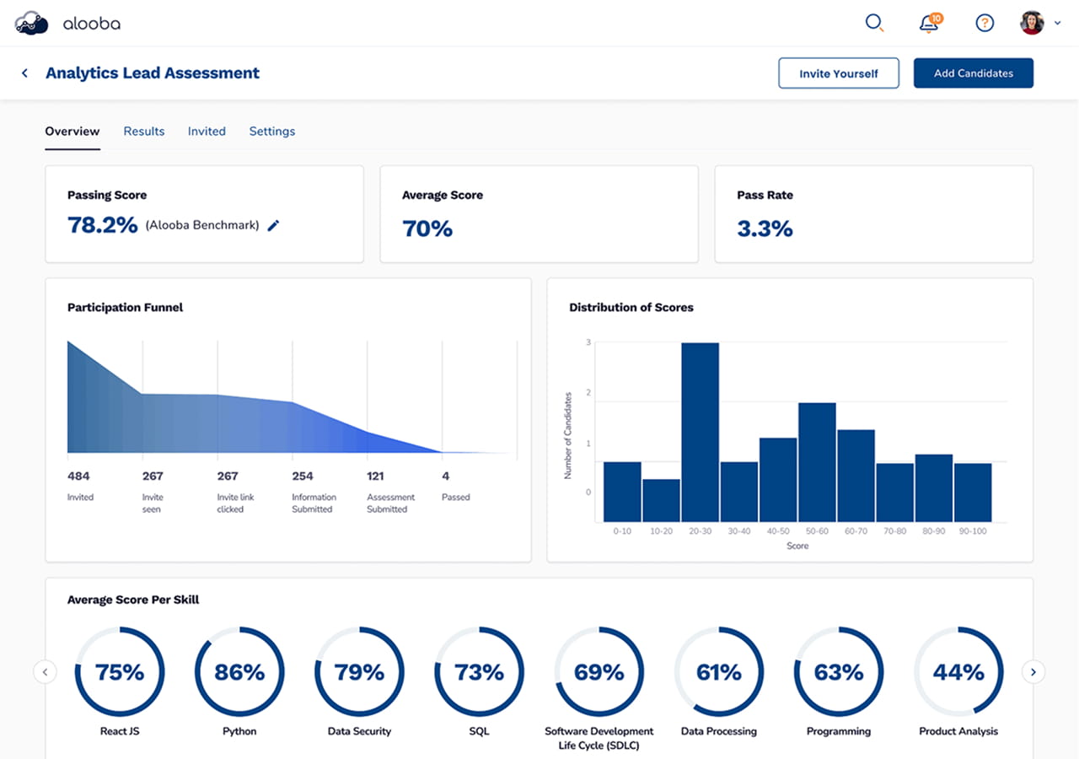Click the Invite link clicked label

pyautogui.click(x=236, y=503)
